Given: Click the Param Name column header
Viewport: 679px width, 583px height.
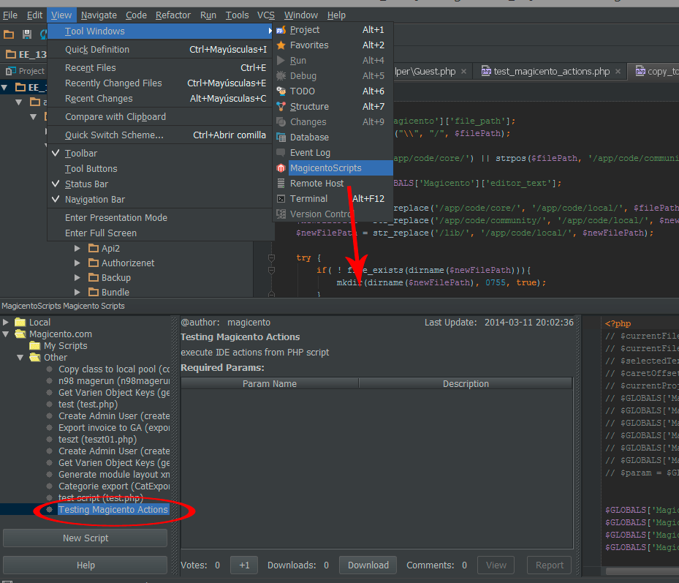Looking at the screenshot, I should tap(270, 383).
